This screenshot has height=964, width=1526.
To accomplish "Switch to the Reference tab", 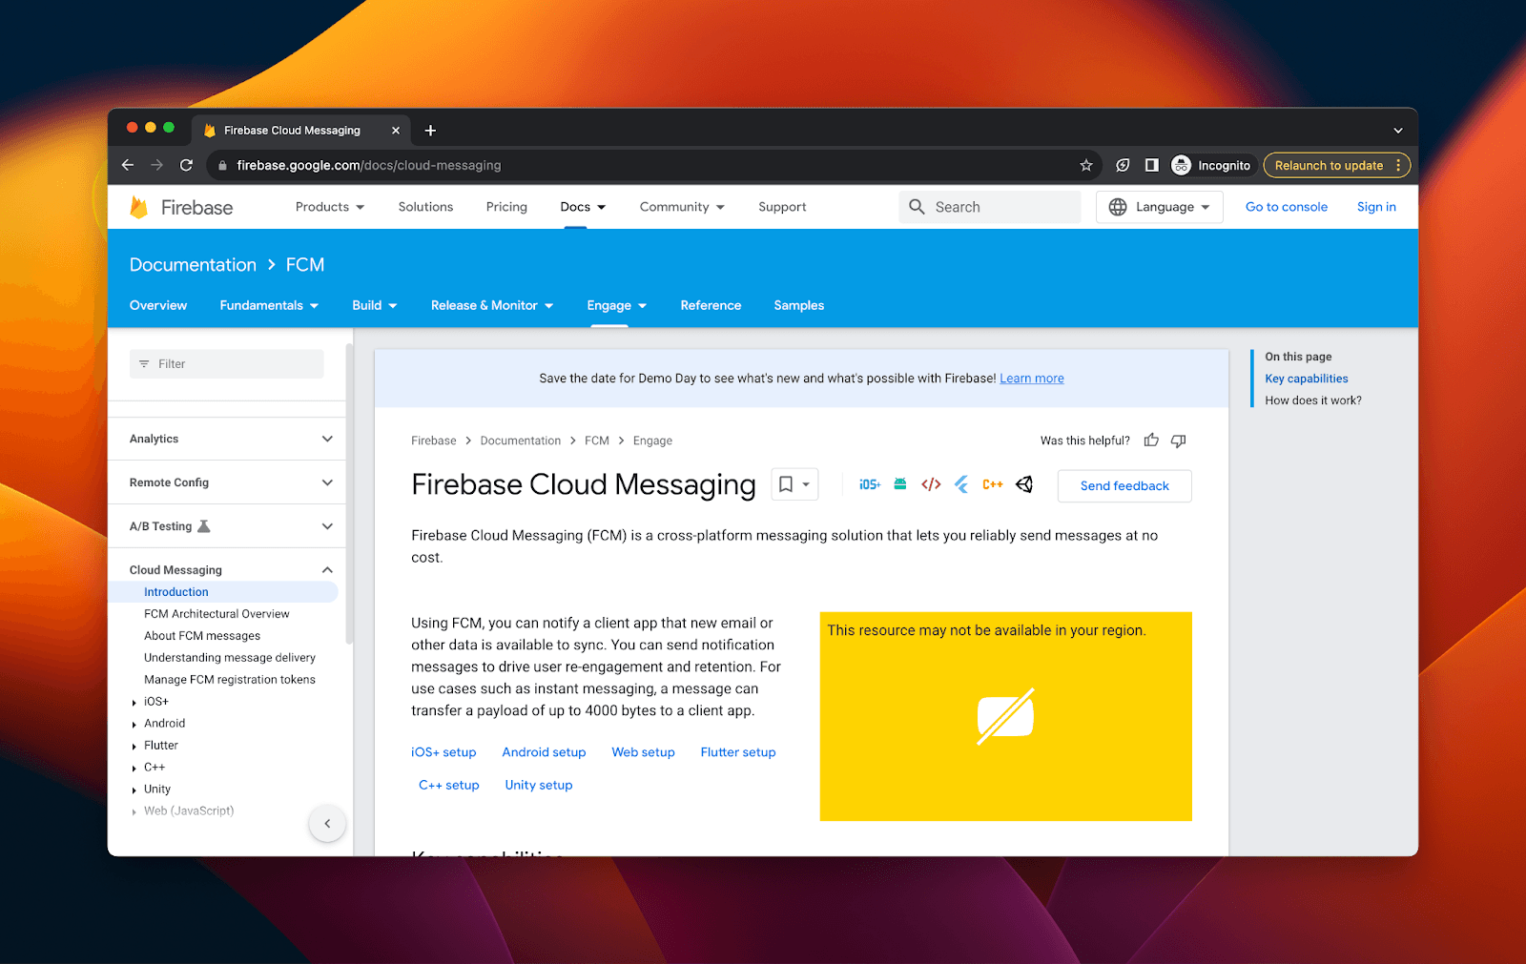I will [711, 305].
